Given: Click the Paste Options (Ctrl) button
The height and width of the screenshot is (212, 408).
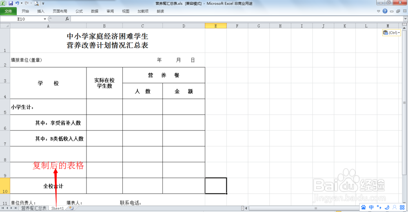Looking at the screenshot, I should 391,33.
